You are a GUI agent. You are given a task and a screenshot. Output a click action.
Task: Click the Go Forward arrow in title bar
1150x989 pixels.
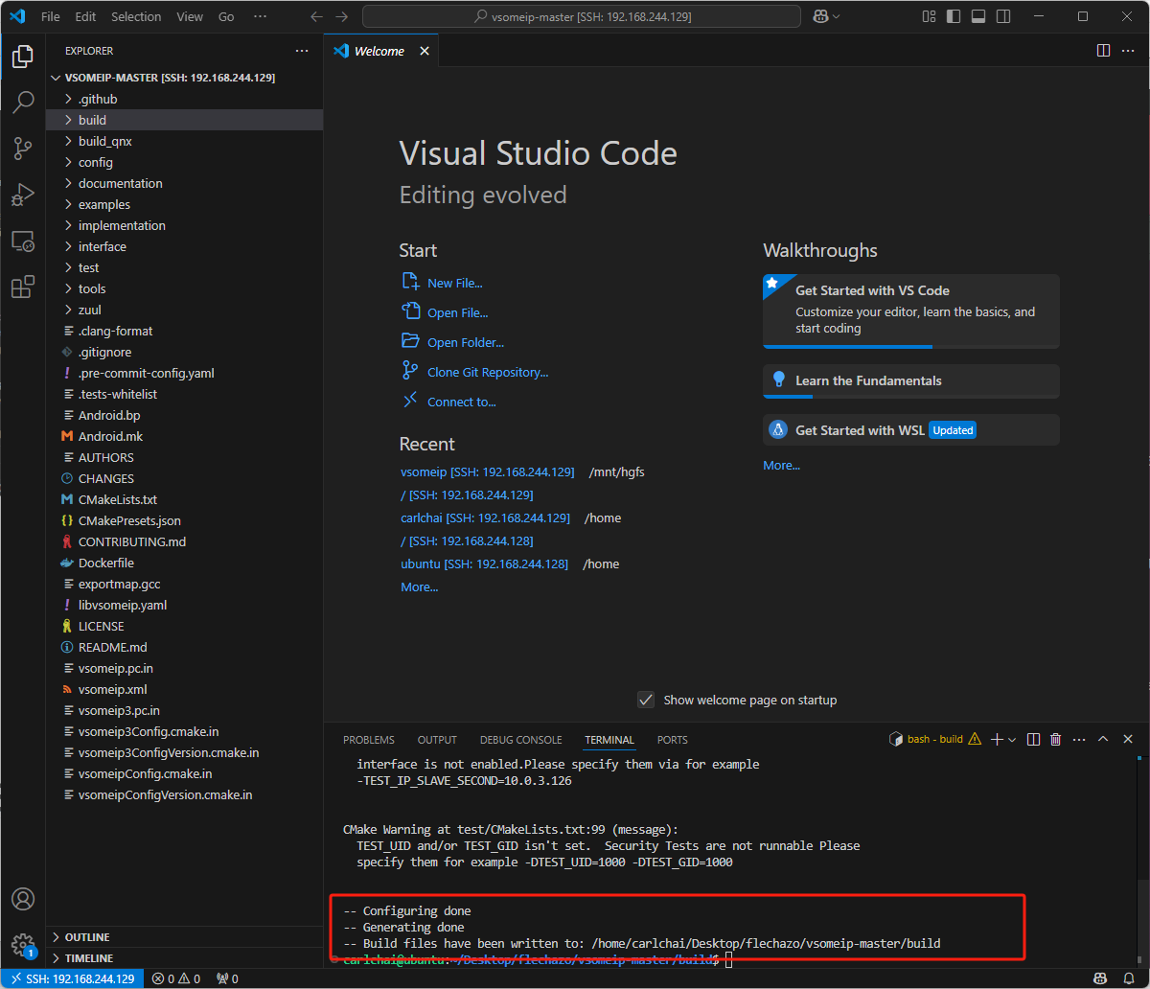click(342, 16)
